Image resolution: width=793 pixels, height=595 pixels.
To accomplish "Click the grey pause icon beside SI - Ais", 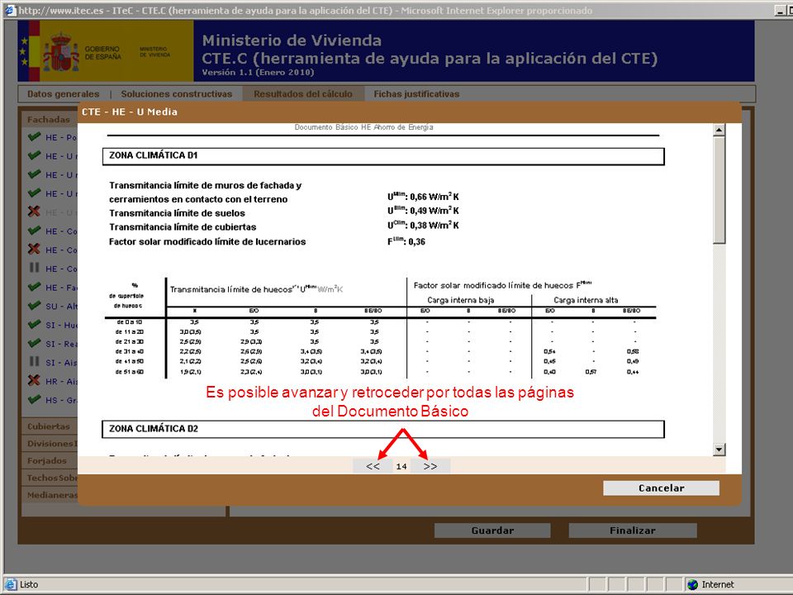I will (34, 362).
